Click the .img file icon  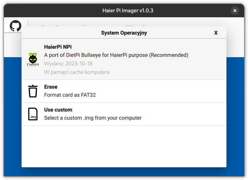(x=33, y=114)
